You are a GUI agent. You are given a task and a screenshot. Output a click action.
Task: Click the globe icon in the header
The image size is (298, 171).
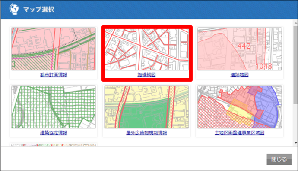coord(14,9)
